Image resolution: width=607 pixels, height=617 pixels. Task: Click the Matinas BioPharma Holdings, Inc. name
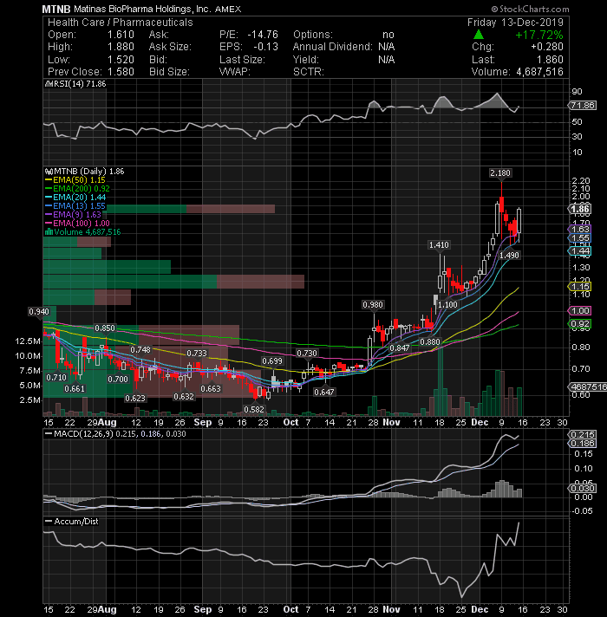[x=142, y=9]
